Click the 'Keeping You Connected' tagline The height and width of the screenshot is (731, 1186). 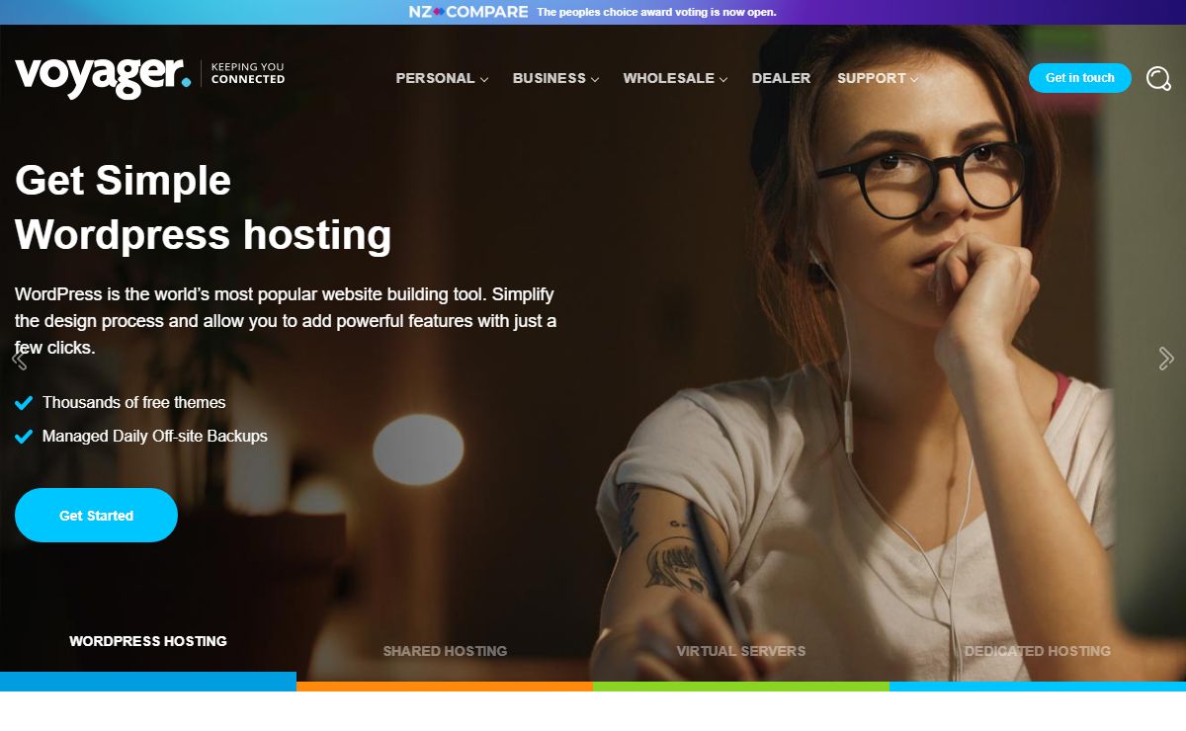pos(248,73)
